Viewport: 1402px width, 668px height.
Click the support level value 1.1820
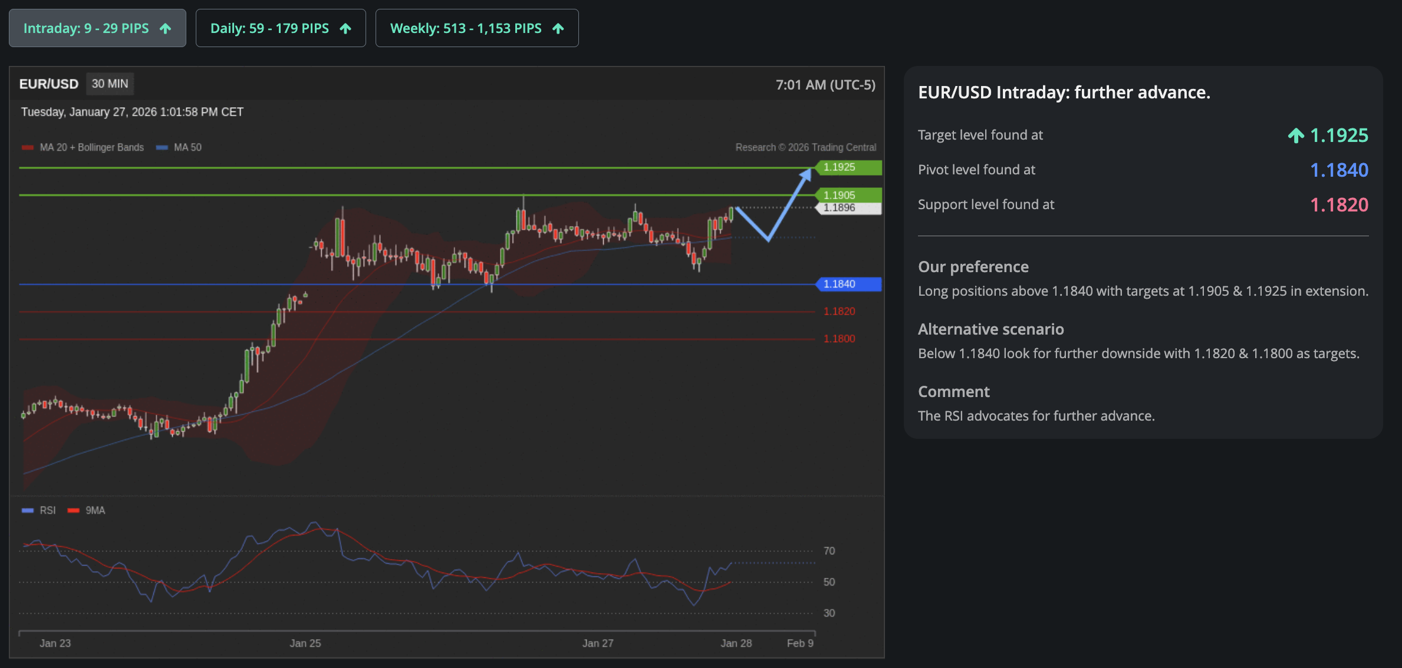point(1338,205)
